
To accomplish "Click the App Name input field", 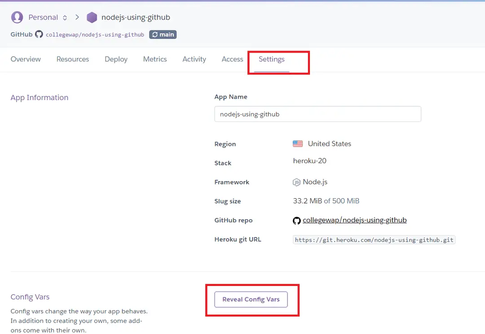I will (x=317, y=114).
